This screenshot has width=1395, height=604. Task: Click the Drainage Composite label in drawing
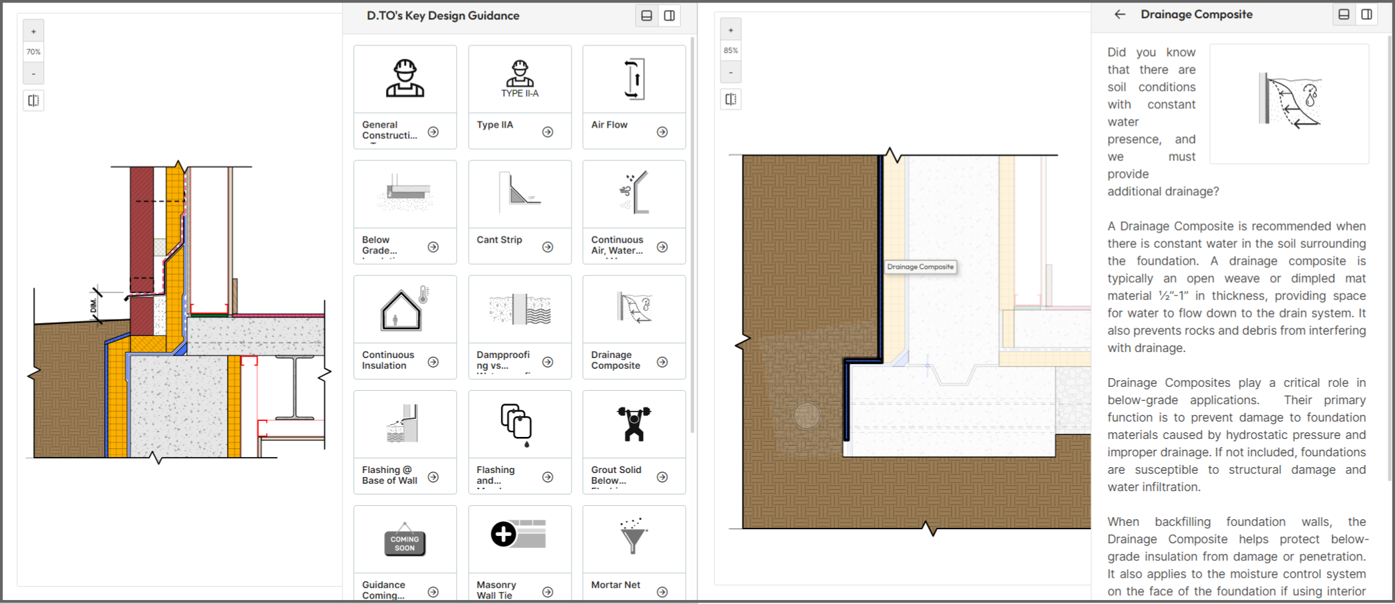(x=920, y=267)
